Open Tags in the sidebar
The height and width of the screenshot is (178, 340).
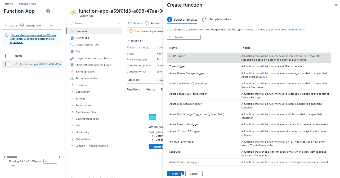pyautogui.click(x=78, y=52)
